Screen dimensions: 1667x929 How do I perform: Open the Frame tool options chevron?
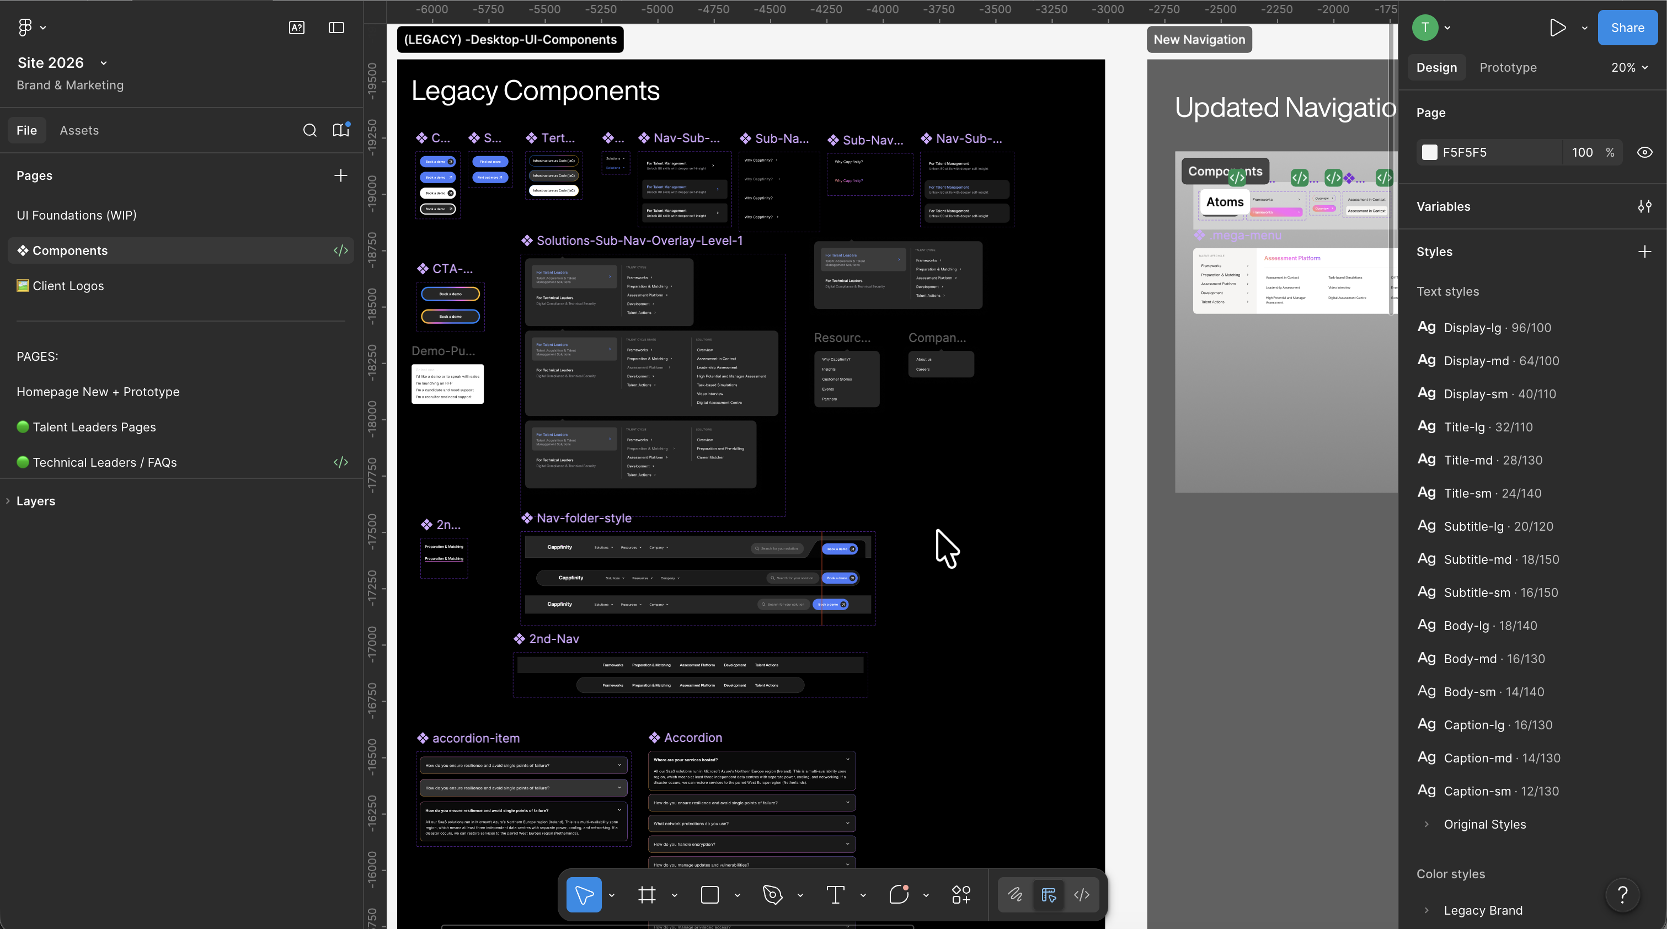[x=674, y=895]
